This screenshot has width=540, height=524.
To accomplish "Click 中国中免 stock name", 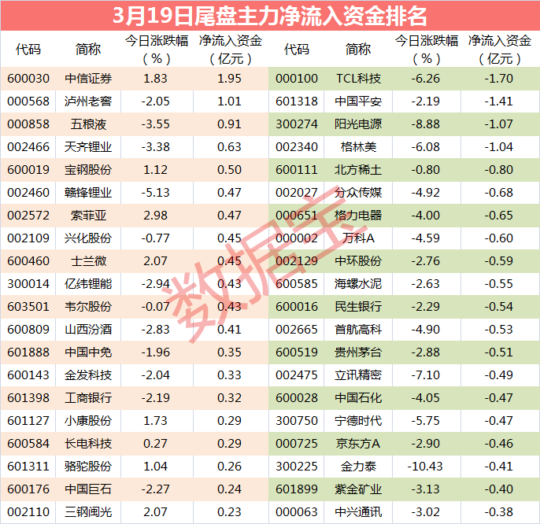I will 88,352.
